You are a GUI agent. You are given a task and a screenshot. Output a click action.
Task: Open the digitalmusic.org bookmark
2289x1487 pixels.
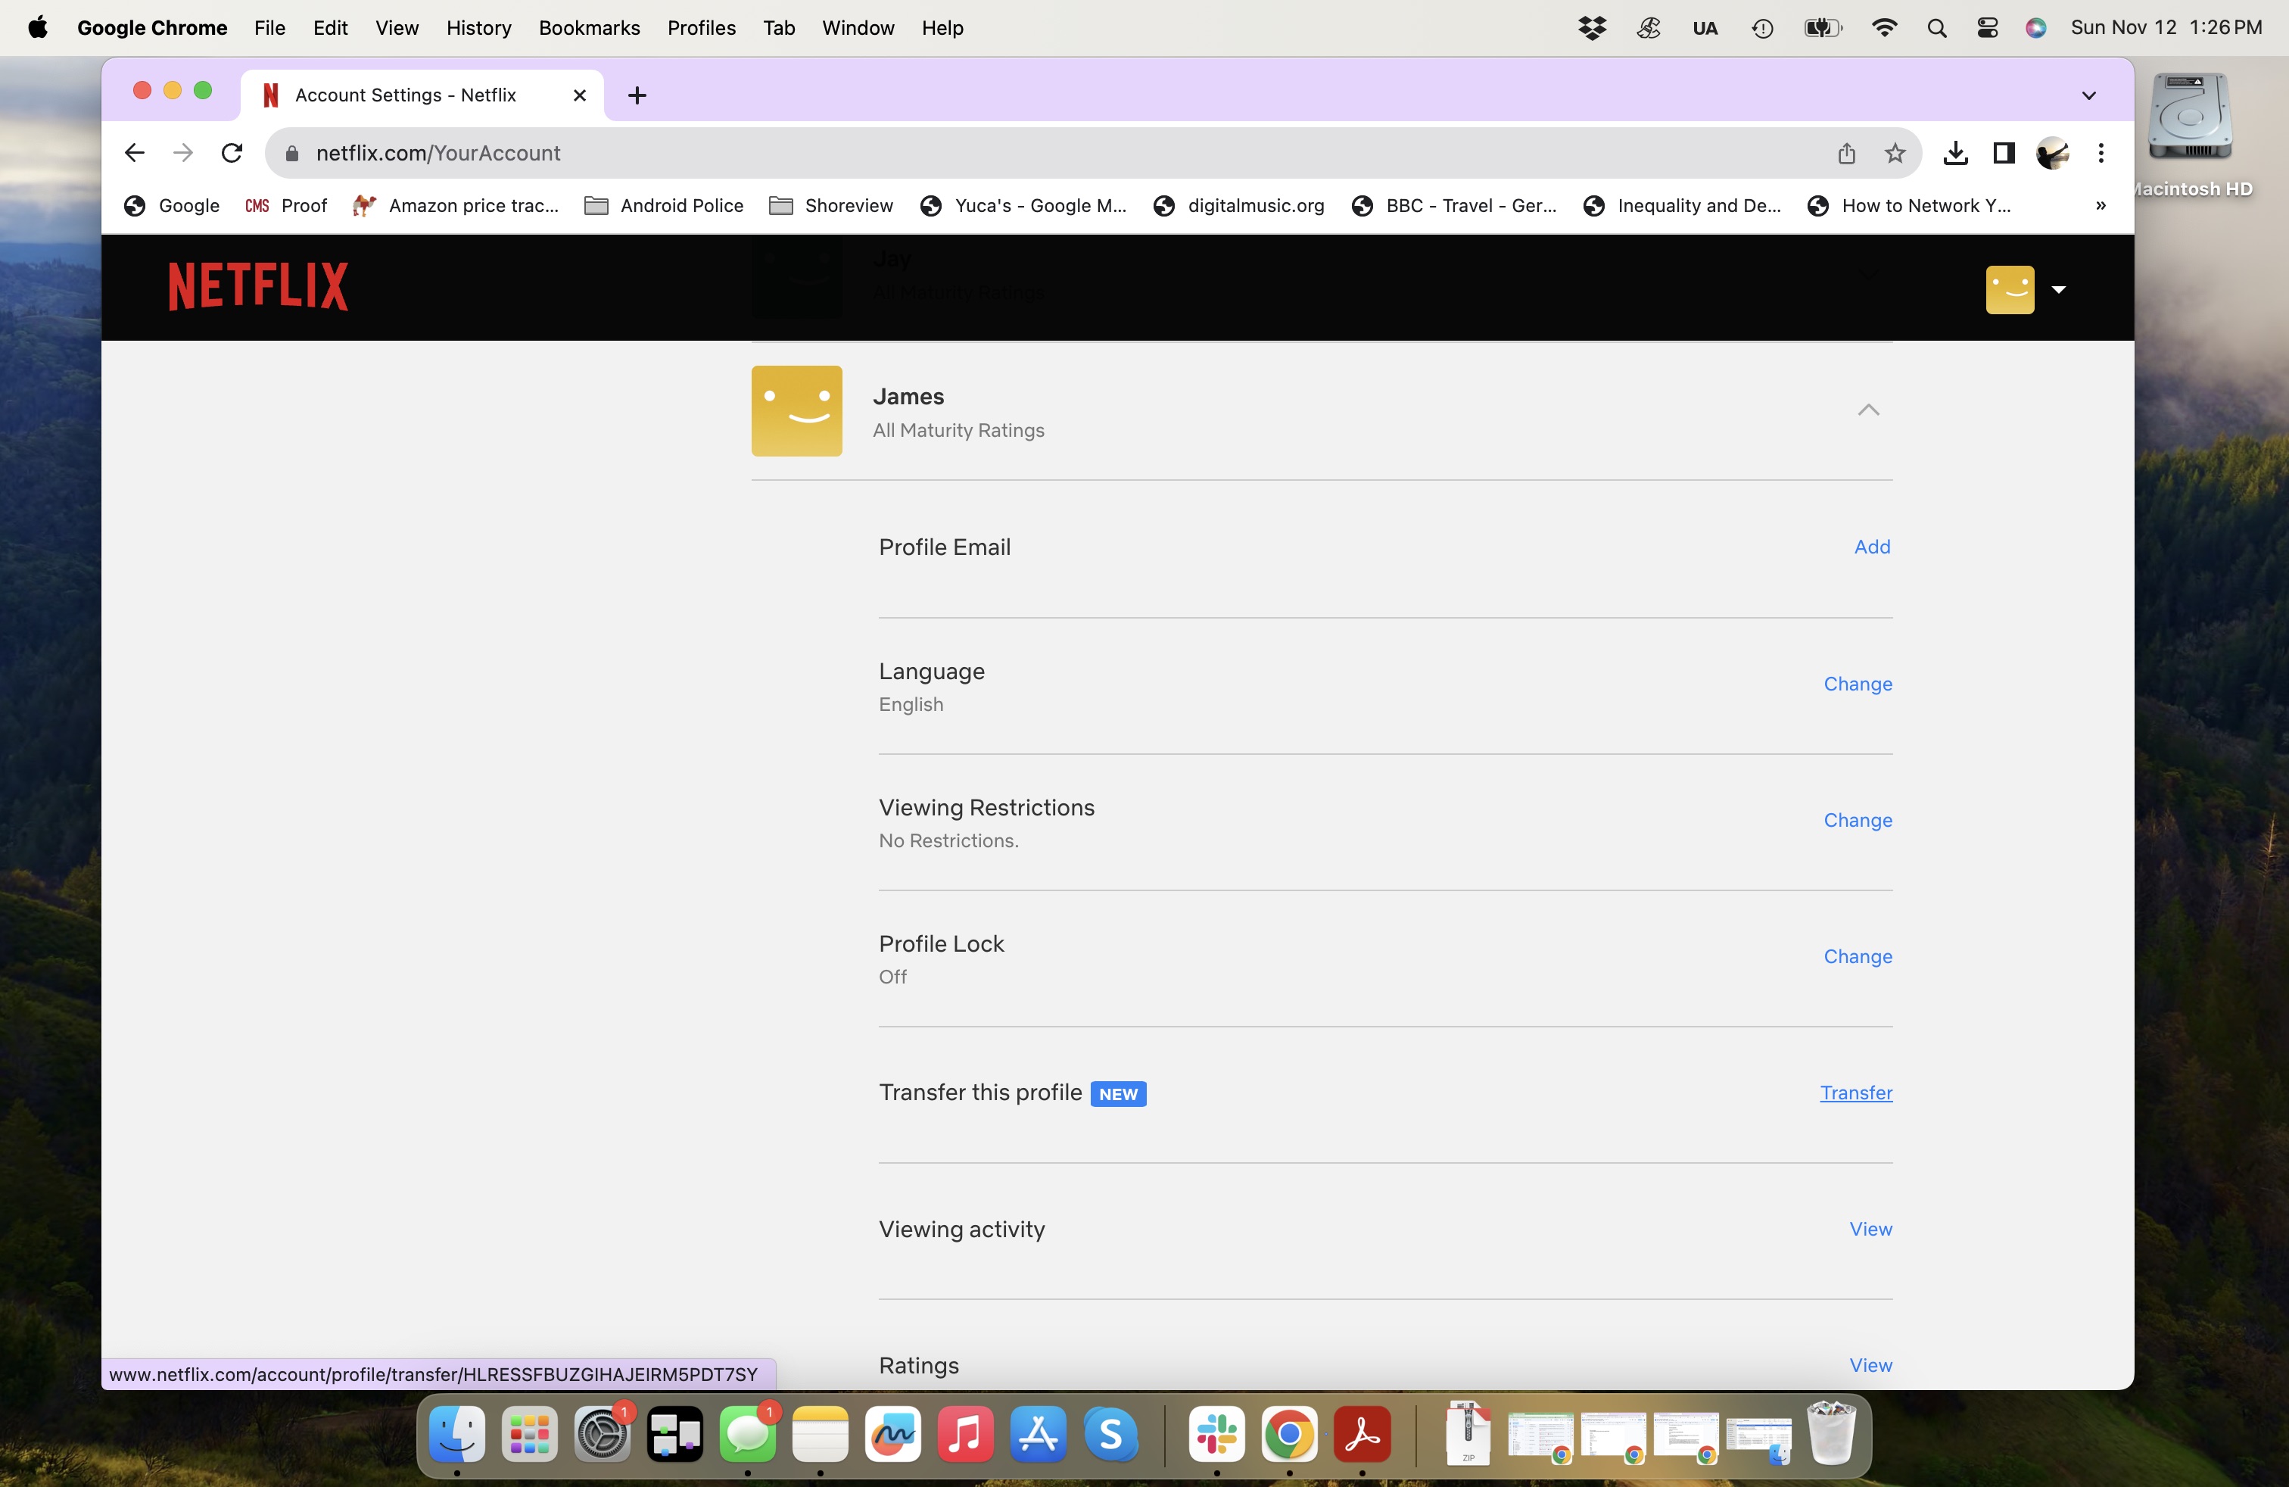click(x=1239, y=206)
